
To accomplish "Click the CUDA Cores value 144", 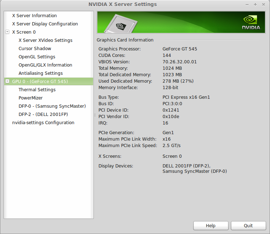I will [x=167, y=55].
